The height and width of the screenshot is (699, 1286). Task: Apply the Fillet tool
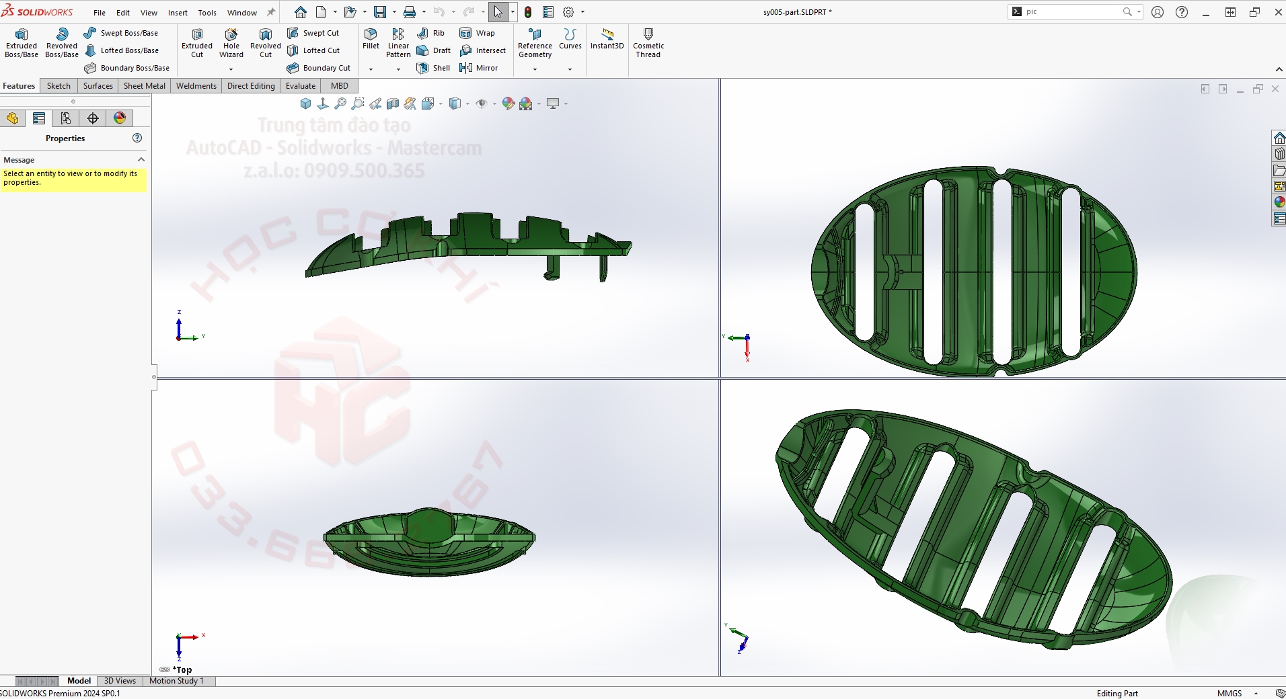coord(371,39)
